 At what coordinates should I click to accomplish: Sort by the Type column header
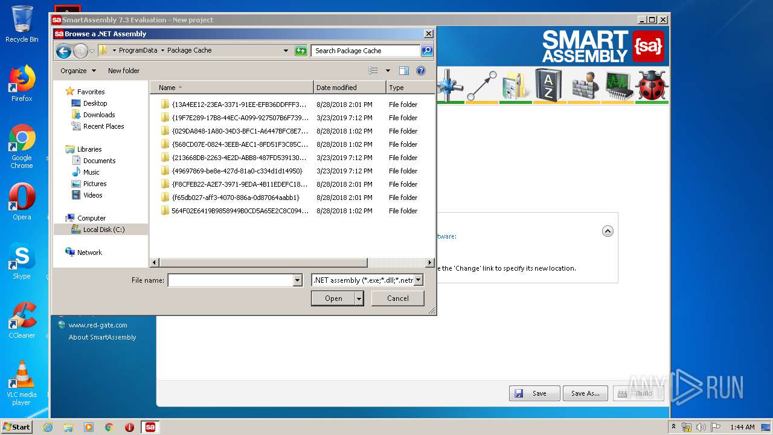(x=410, y=88)
